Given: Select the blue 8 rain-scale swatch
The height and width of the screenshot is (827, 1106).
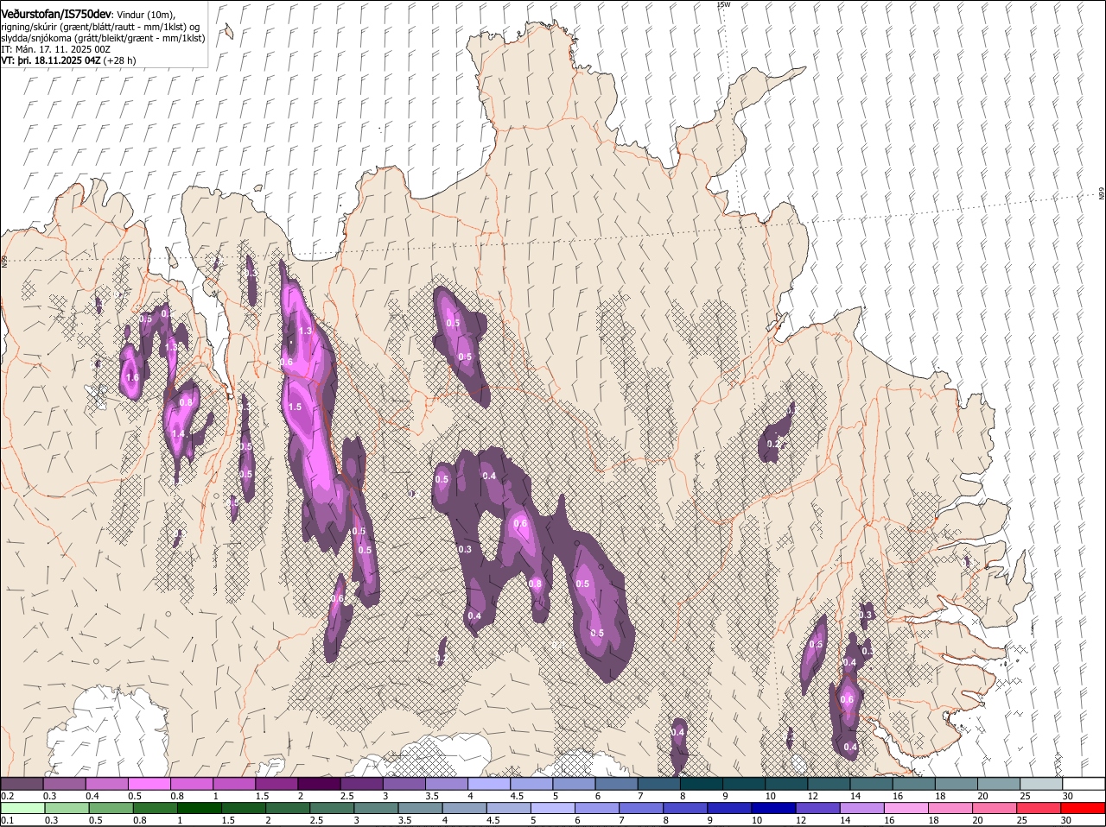Looking at the screenshot, I should pyautogui.click(x=685, y=808).
